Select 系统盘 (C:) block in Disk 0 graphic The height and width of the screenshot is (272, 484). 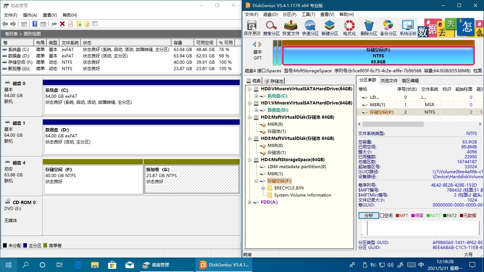(x=141, y=100)
